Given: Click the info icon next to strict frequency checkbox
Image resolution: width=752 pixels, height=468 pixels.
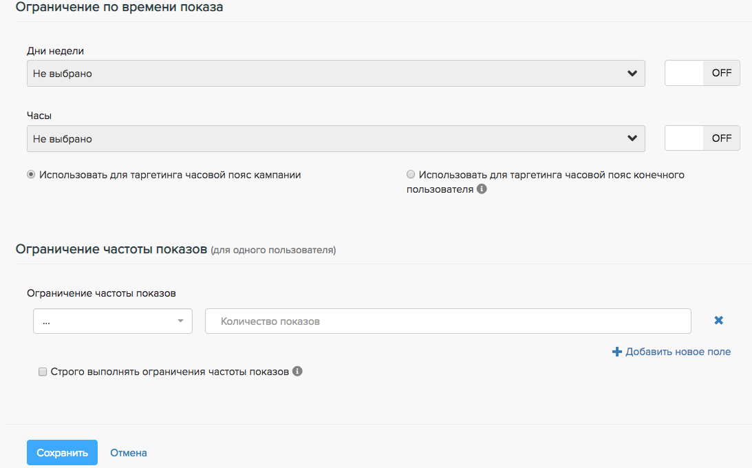Looking at the screenshot, I should coord(297,372).
